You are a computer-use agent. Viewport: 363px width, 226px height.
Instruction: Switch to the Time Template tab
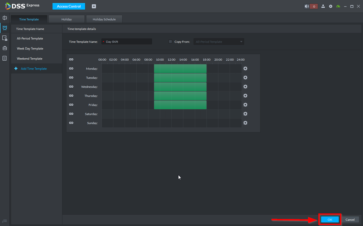(x=29, y=19)
